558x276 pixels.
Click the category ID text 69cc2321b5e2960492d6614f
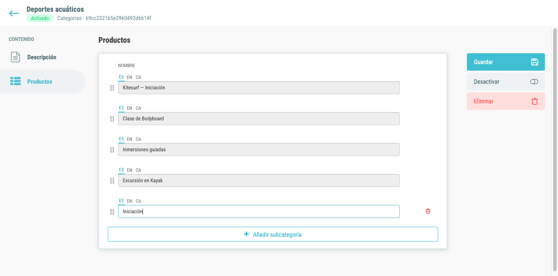118,18
